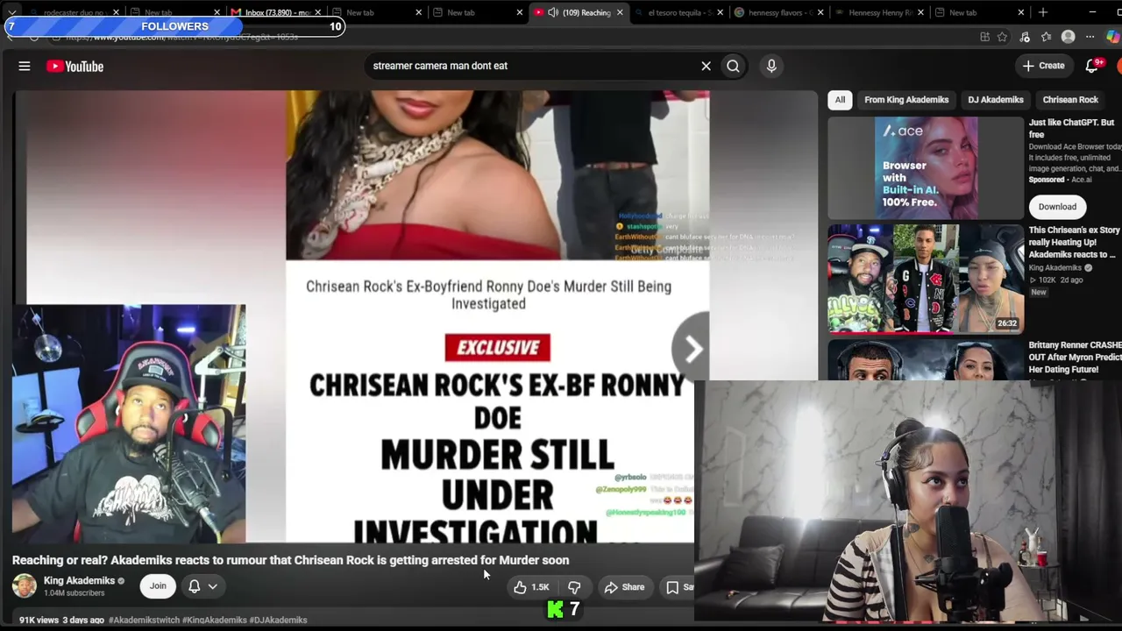Open the Brittany Renner video thumbnail
The height and width of the screenshot is (631, 1122).
point(926,360)
